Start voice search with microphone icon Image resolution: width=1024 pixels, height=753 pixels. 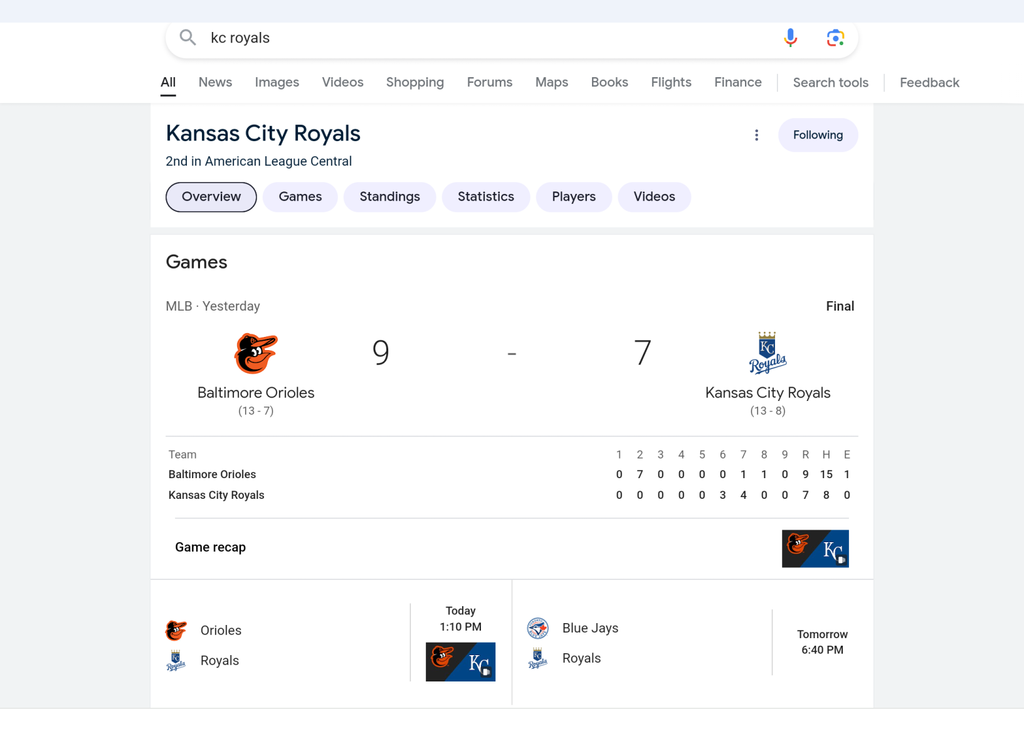pos(790,38)
